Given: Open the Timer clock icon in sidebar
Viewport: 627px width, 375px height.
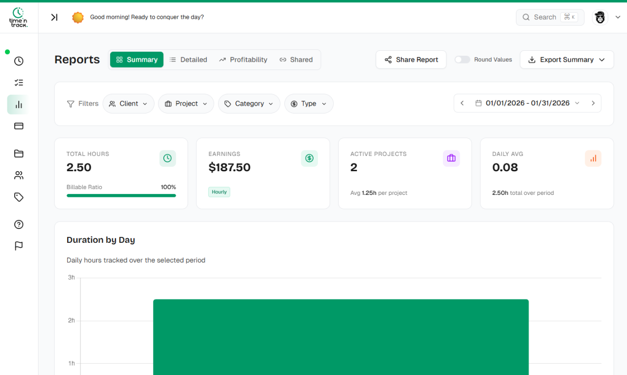Looking at the screenshot, I should click(x=18, y=61).
